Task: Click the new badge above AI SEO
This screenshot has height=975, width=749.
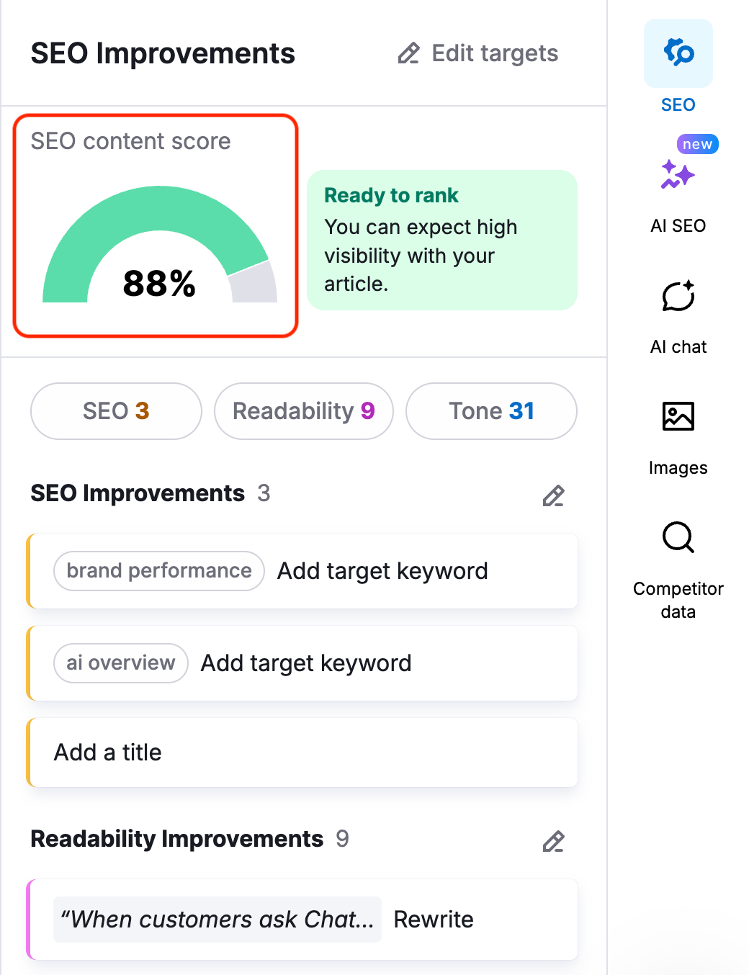Action: 696,143
